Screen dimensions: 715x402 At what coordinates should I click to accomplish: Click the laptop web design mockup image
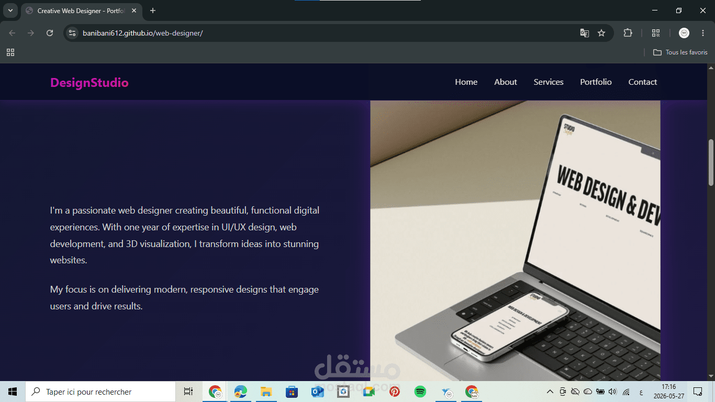pyautogui.click(x=515, y=241)
